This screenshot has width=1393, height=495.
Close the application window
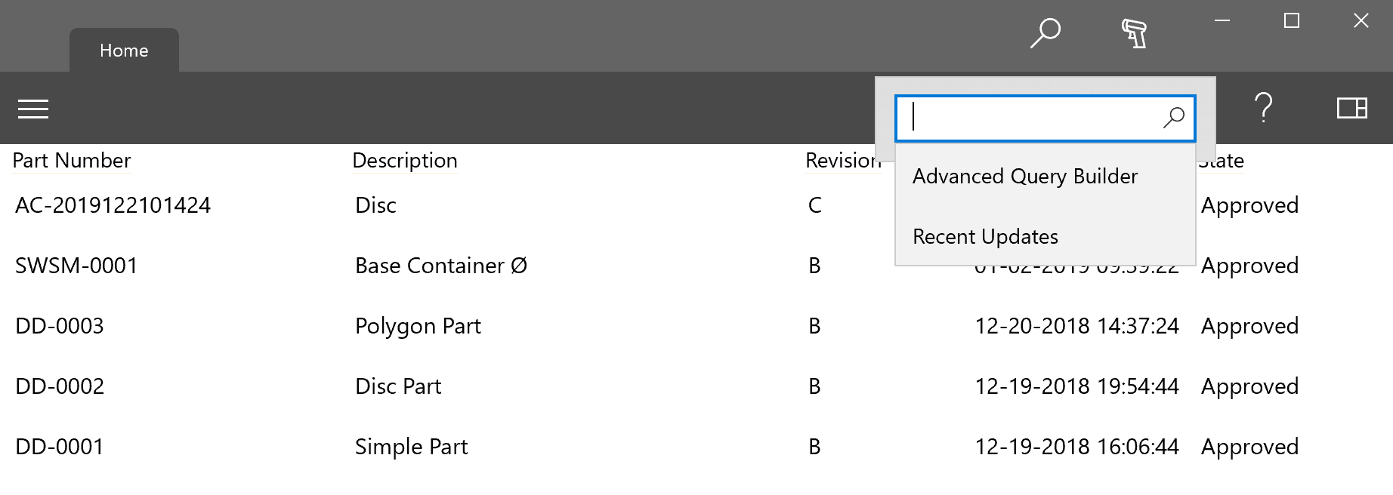[x=1361, y=20]
